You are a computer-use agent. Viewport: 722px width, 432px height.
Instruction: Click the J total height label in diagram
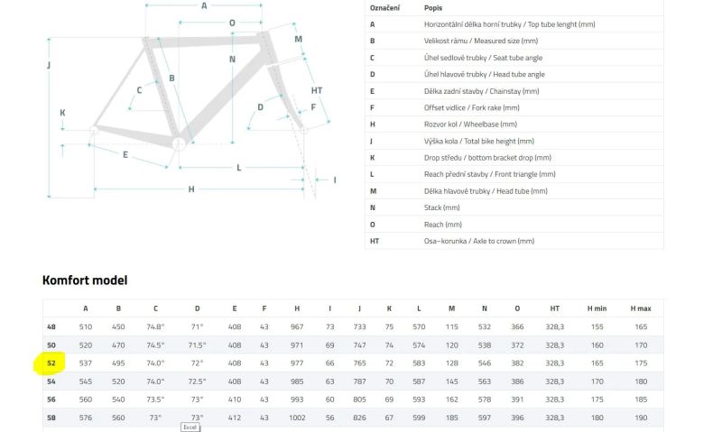click(x=49, y=65)
